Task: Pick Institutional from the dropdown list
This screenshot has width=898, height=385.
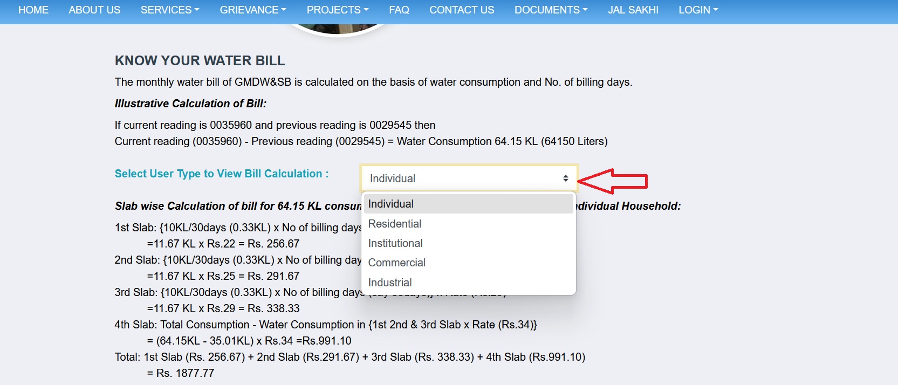Action: (x=395, y=244)
